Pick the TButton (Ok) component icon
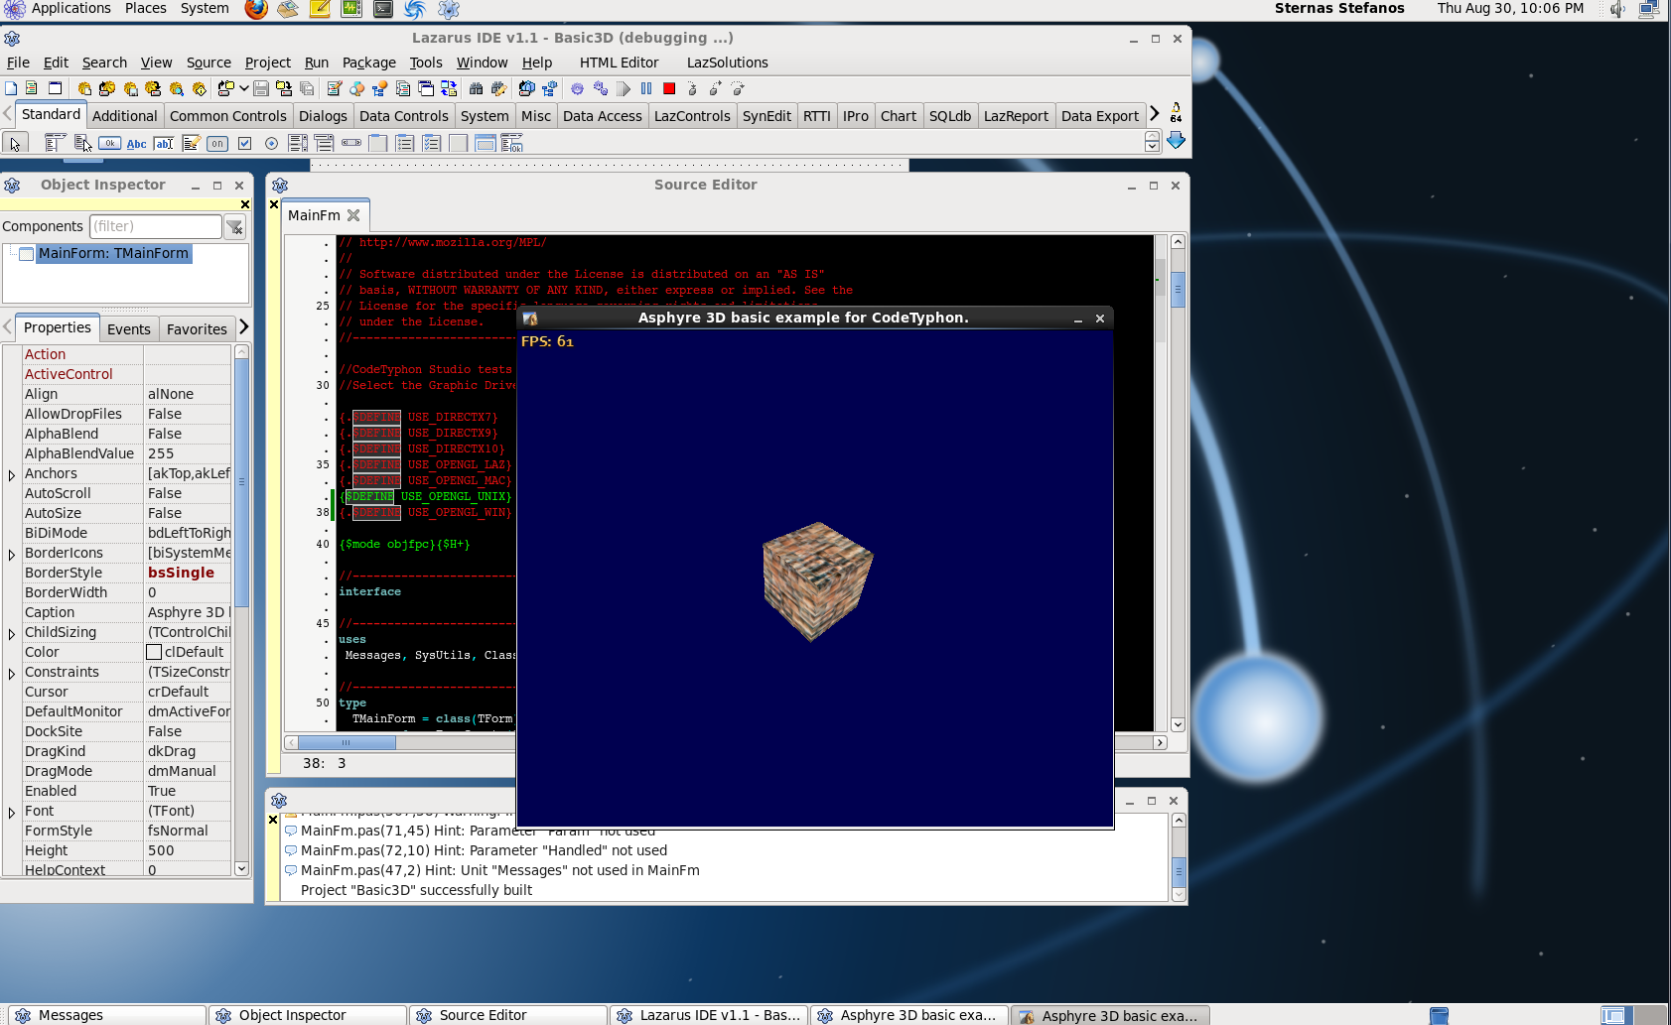This screenshot has width=1671, height=1025. 109,143
